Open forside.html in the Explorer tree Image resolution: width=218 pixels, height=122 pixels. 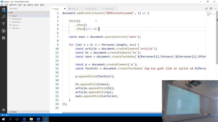click(x=28, y=19)
